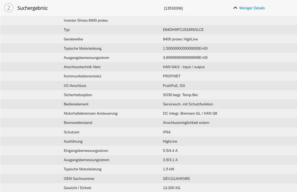Click the circled number 2 step icon
297x192 pixels.
point(9,8)
